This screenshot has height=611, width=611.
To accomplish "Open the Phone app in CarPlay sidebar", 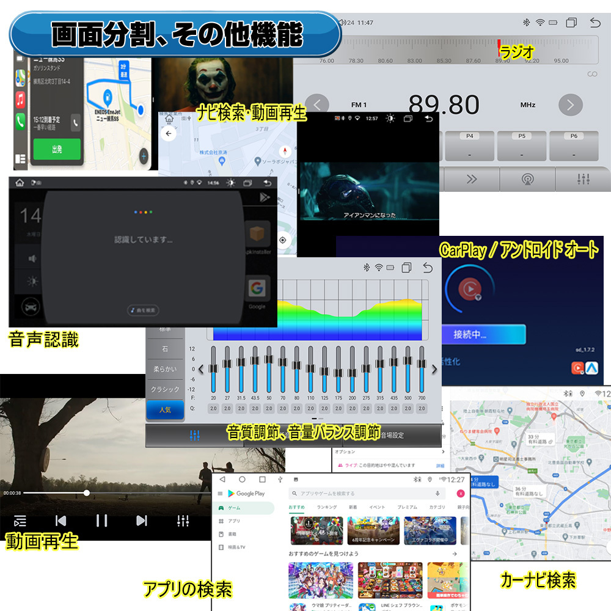I will (x=20, y=121).
